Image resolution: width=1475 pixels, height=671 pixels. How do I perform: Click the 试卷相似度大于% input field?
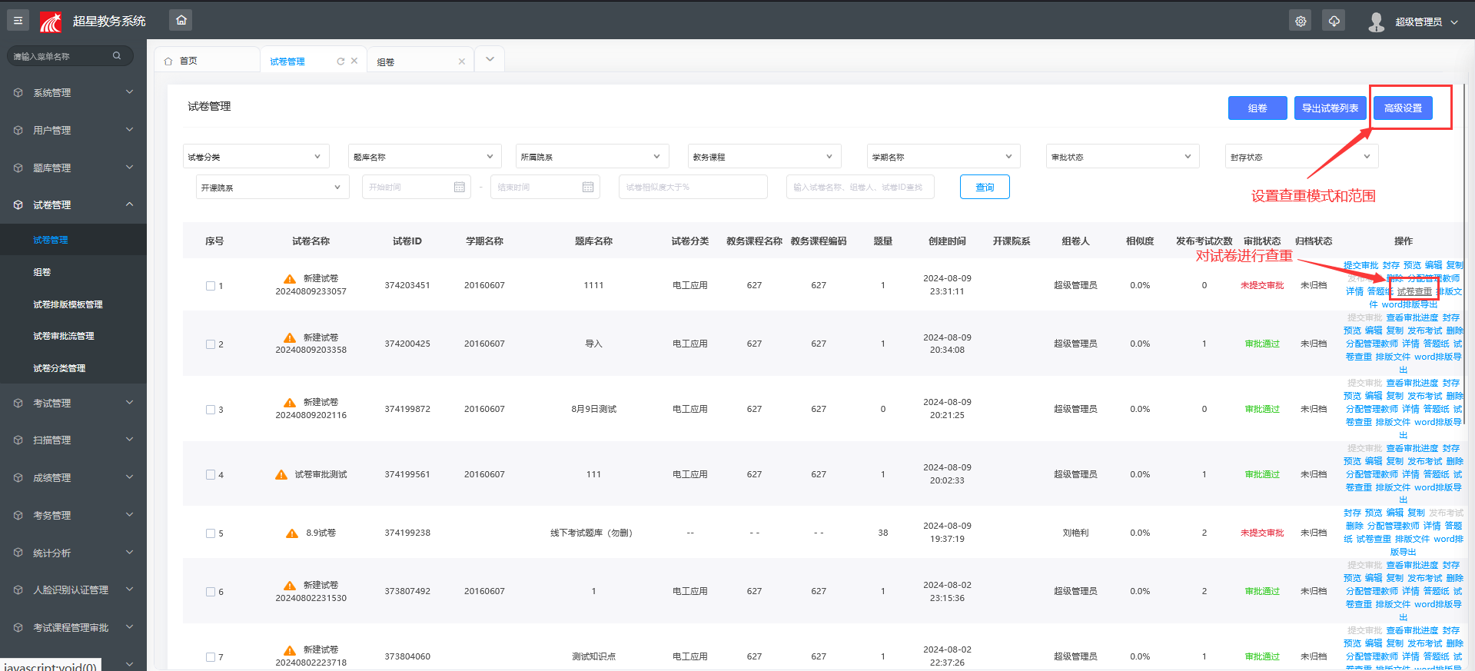pos(693,187)
